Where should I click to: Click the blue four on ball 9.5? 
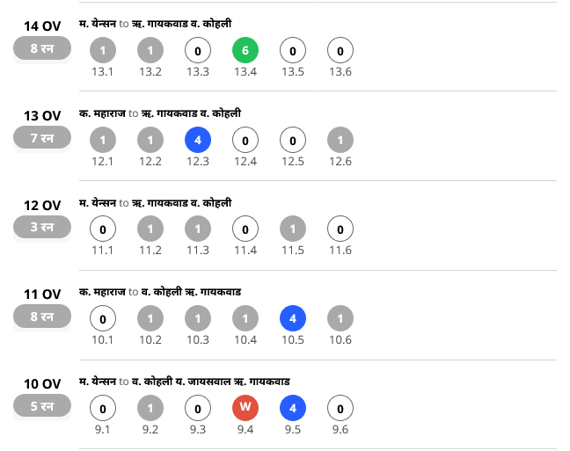pyautogui.click(x=292, y=409)
